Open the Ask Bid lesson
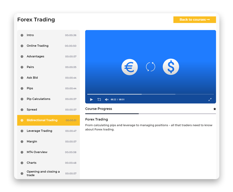Image resolution: width=233 pixels, height=192 pixels. pos(32,78)
